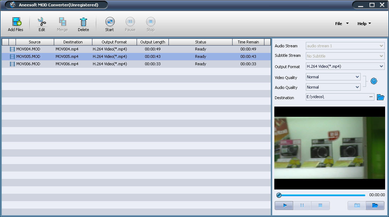Open destination folder icon beside path field
The height and width of the screenshot is (217, 389).
click(x=380, y=97)
